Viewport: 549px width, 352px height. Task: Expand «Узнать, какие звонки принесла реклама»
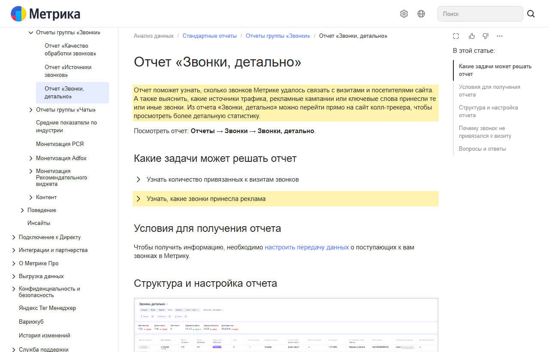point(286,199)
